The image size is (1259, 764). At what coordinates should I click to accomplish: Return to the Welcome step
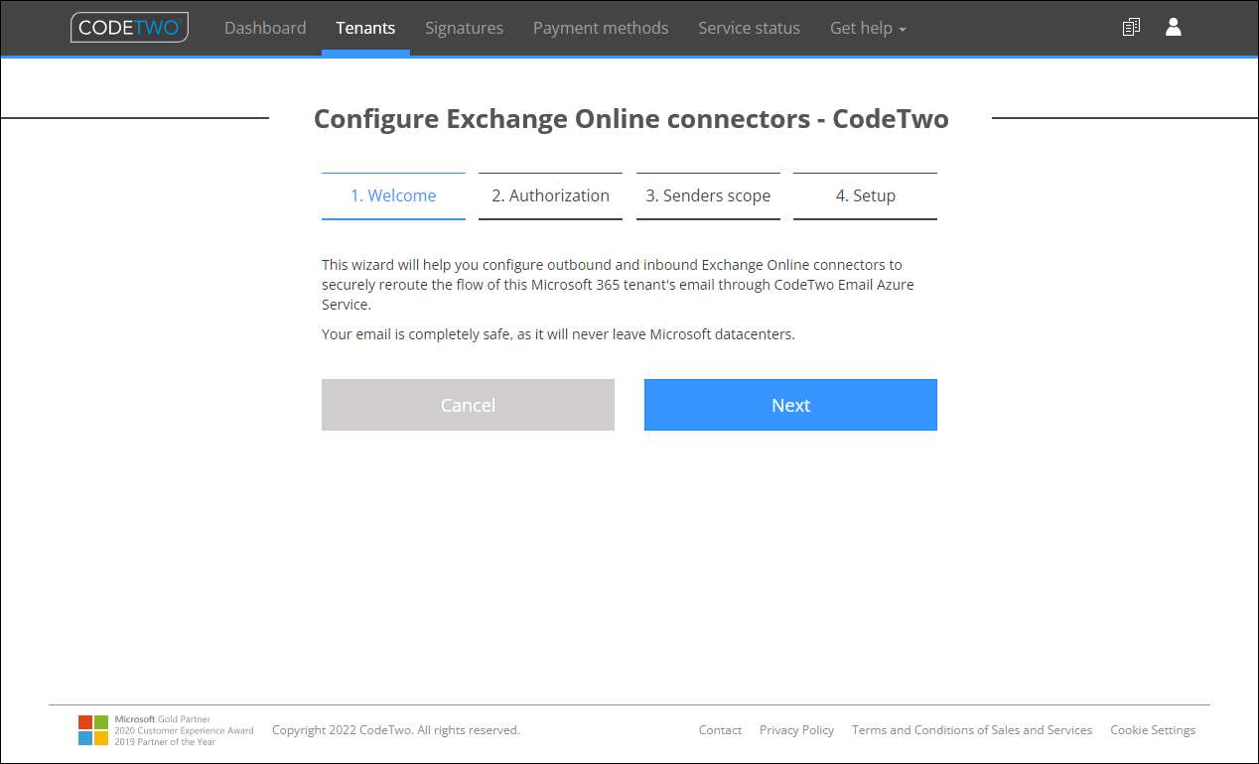pyautogui.click(x=393, y=195)
